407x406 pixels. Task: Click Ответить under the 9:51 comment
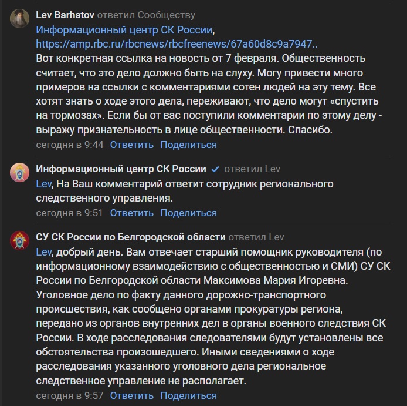(x=131, y=213)
